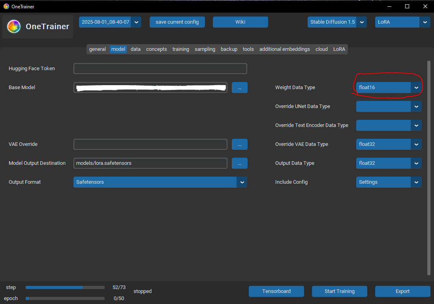Click the 52/73 step counter text
This screenshot has width=434, height=304.
[x=119, y=287]
